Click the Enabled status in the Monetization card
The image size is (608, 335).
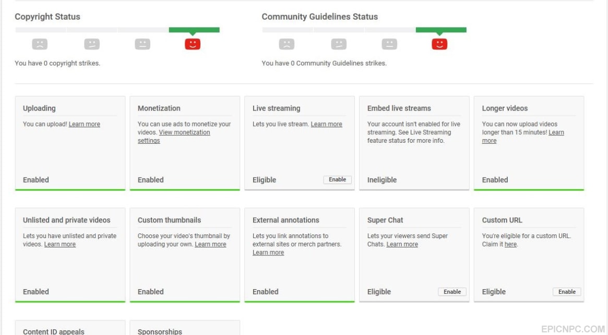[150, 180]
